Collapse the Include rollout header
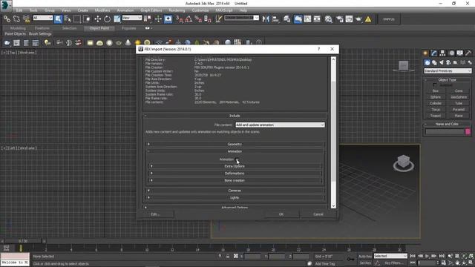475x267 pixels. pos(235,116)
